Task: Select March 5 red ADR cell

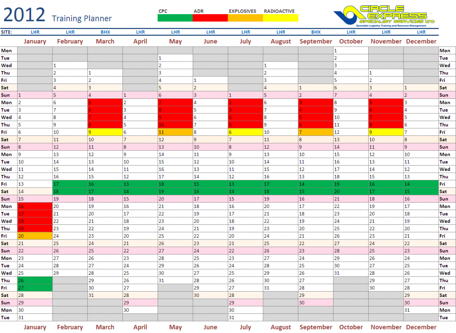Action: point(105,102)
